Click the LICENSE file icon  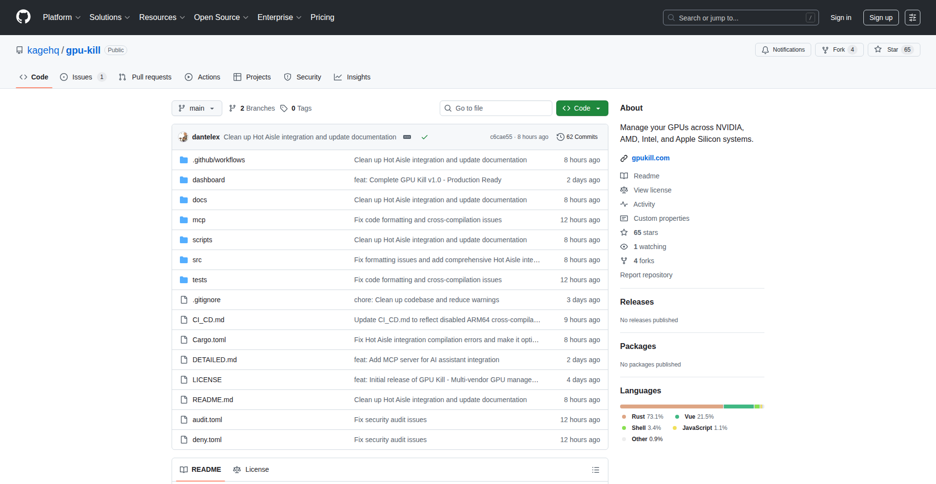tap(184, 380)
